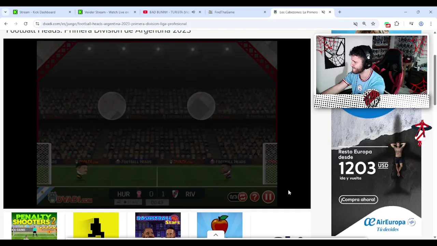
Task: Click the HUR team name on scoreboard
Action: 123,194
